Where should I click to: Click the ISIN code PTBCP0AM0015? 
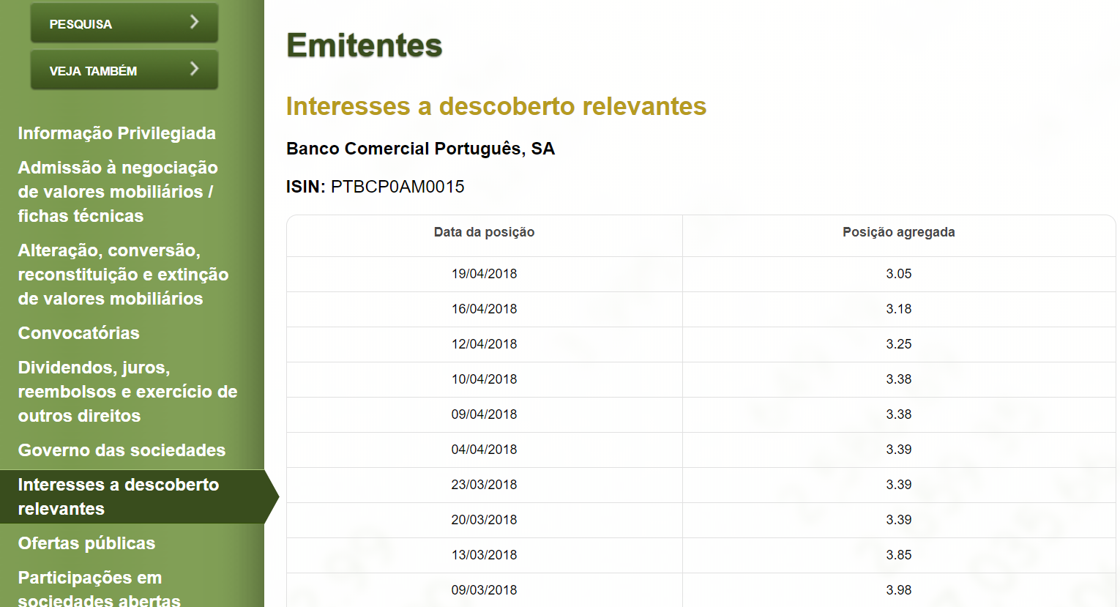[x=397, y=187]
